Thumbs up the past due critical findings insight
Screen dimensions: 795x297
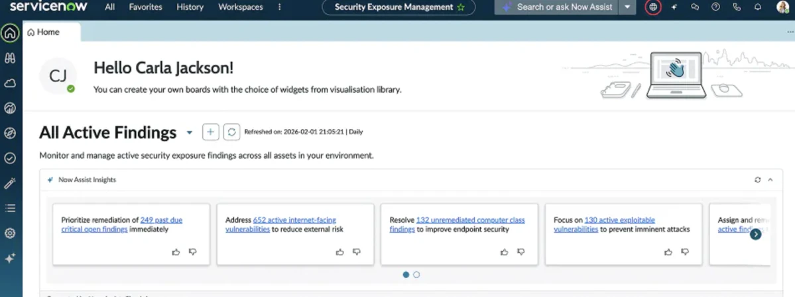176,251
